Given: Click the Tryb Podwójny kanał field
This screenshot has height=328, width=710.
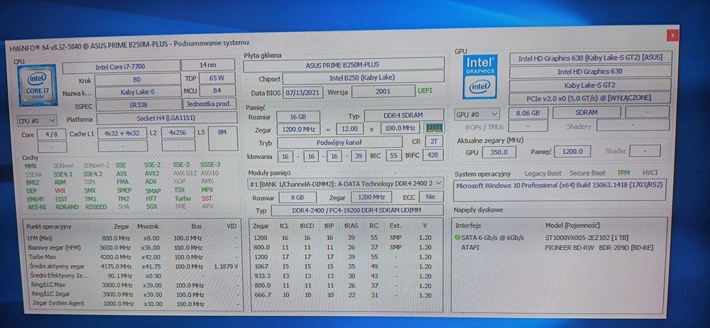Looking at the screenshot, I should click(x=339, y=142).
